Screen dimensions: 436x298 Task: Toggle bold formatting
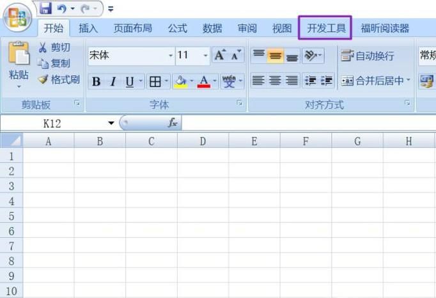pos(96,81)
